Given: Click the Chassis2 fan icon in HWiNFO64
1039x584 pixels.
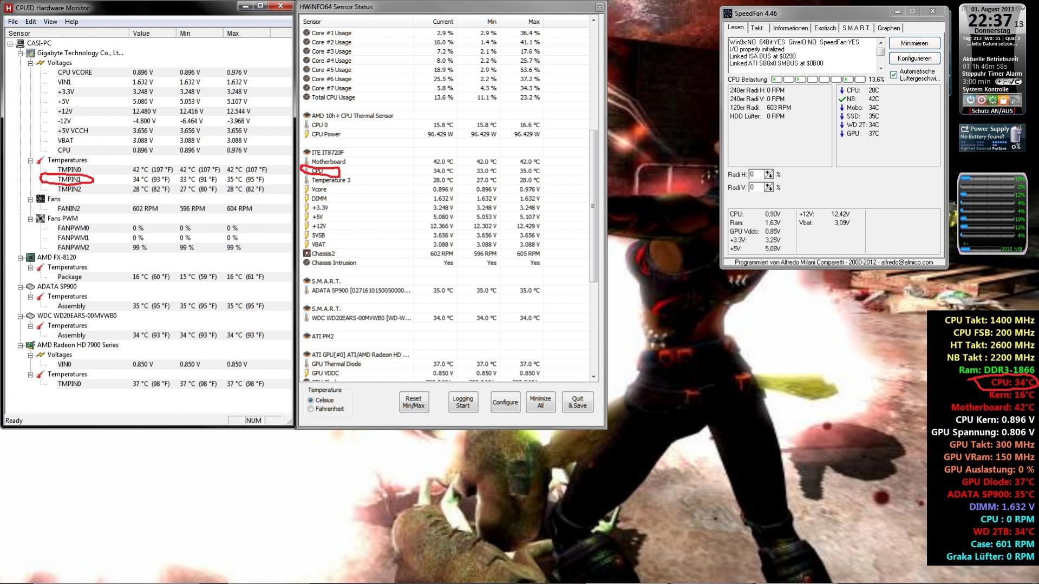Looking at the screenshot, I should tap(307, 254).
